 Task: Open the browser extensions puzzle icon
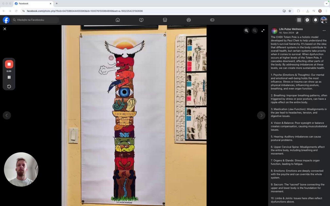tap(299, 11)
